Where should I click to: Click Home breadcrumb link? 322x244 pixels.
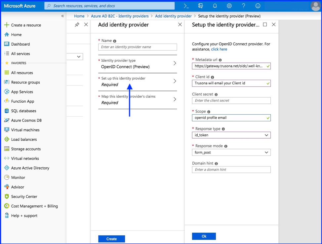tap(79, 16)
